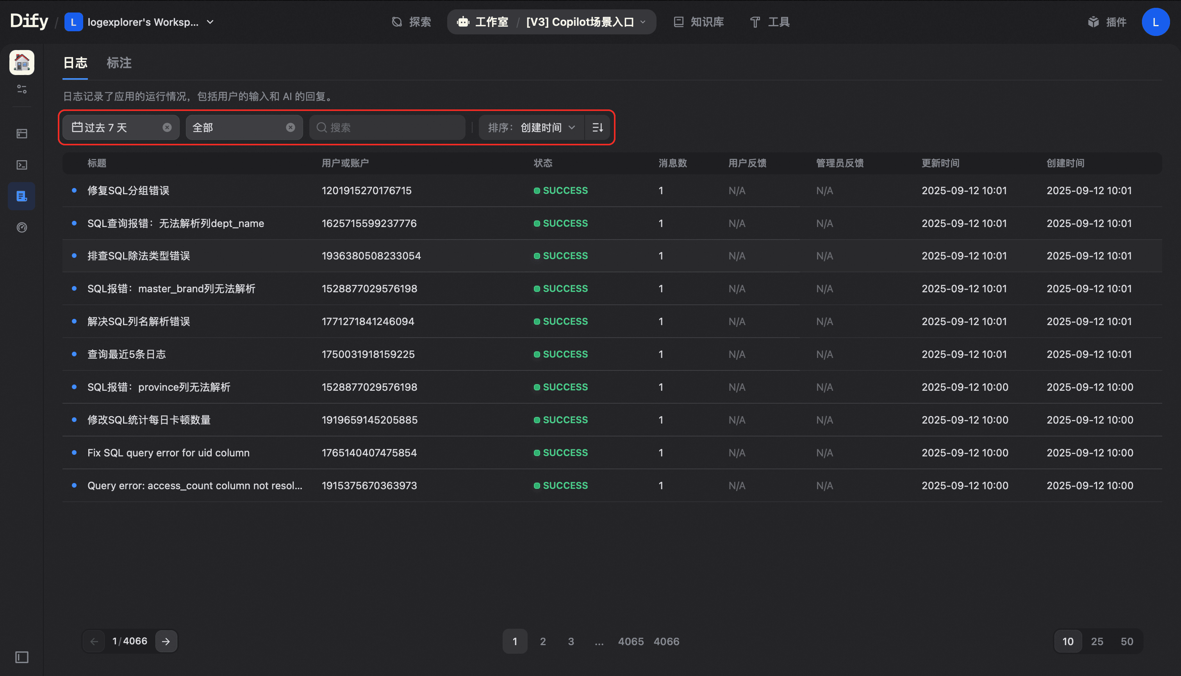The width and height of the screenshot is (1181, 676).
Task: Open the 修复SQL分组错误 log entry
Action: [x=128, y=190]
